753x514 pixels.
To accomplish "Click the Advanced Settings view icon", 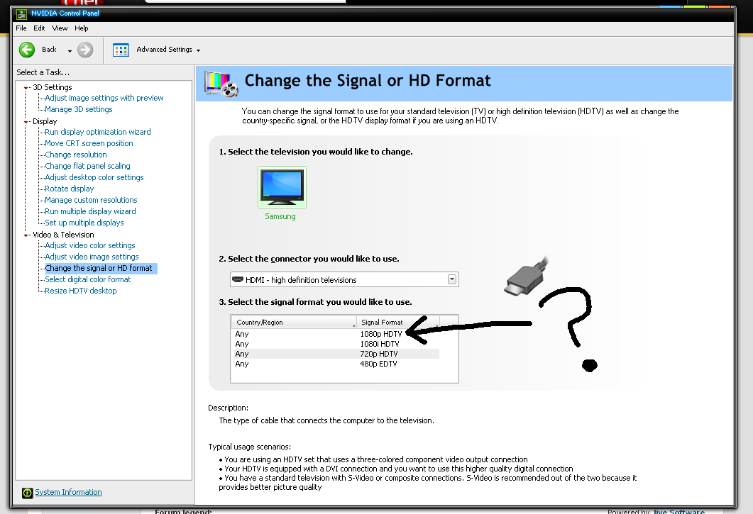I will (x=121, y=50).
